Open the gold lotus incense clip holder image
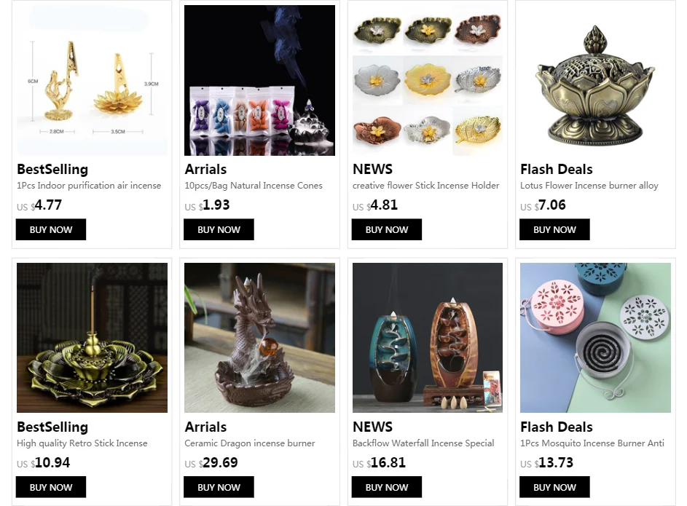Image resolution: width=687 pixels, height=506 pixels. (x=92, y=80)
